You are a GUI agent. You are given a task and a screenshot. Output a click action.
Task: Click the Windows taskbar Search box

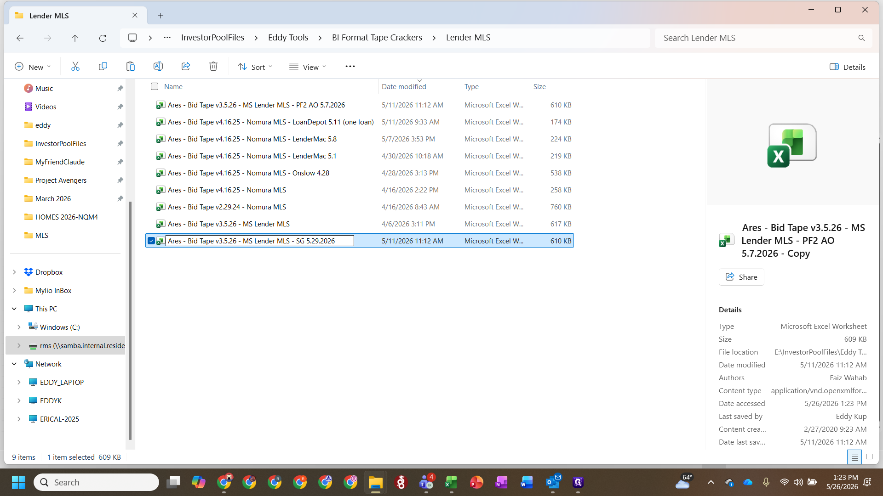point(96,482)
